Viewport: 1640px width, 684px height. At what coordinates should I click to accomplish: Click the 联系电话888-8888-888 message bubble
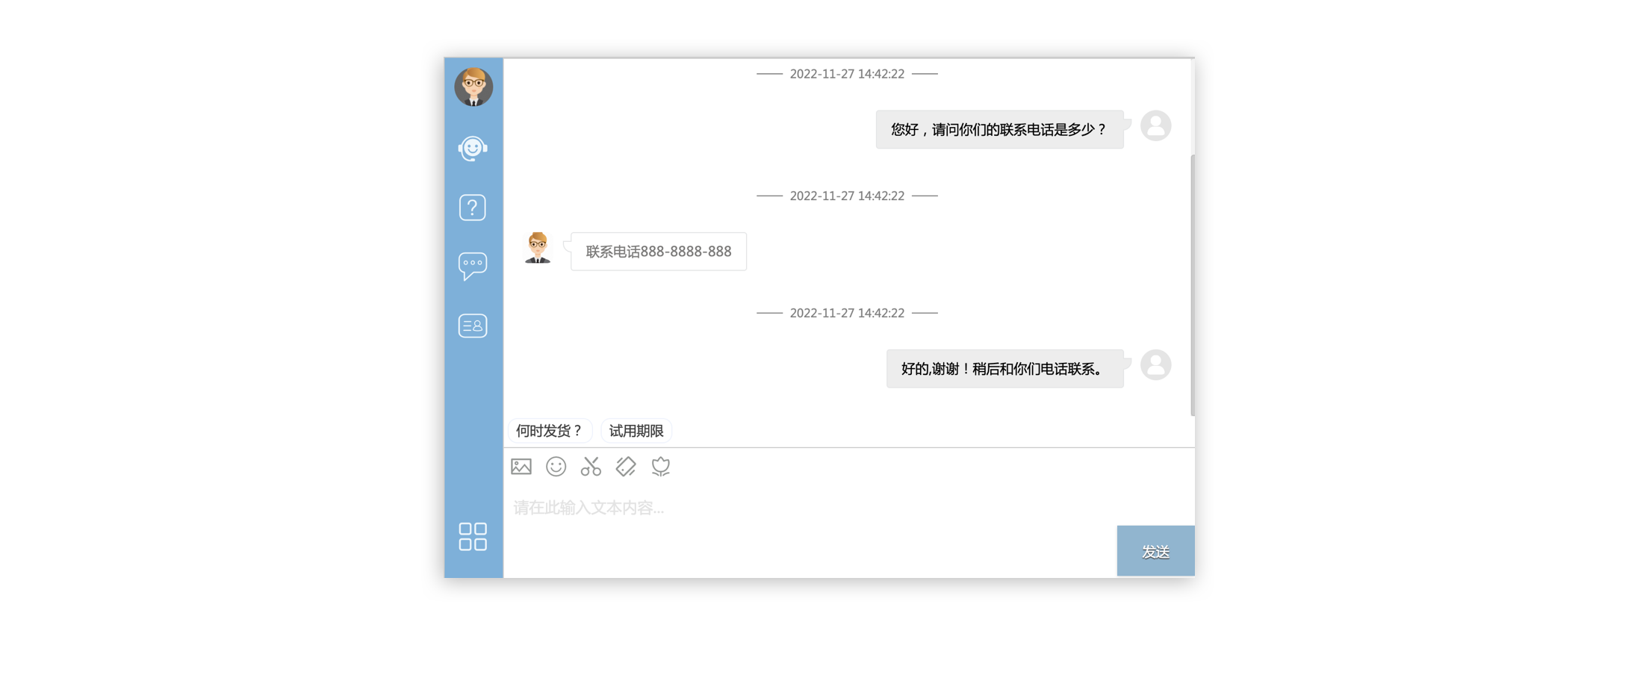coord(658,252)
